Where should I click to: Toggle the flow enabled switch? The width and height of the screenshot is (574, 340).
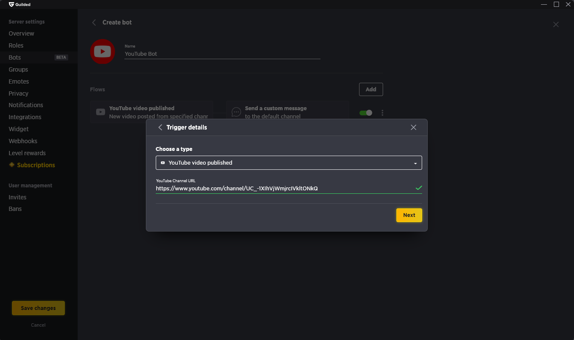coord(366,113)
